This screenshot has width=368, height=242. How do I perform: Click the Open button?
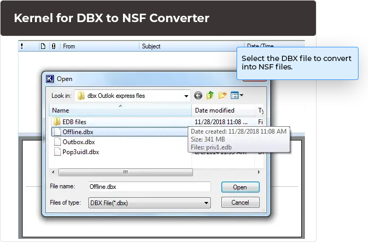tap(240, 187)
